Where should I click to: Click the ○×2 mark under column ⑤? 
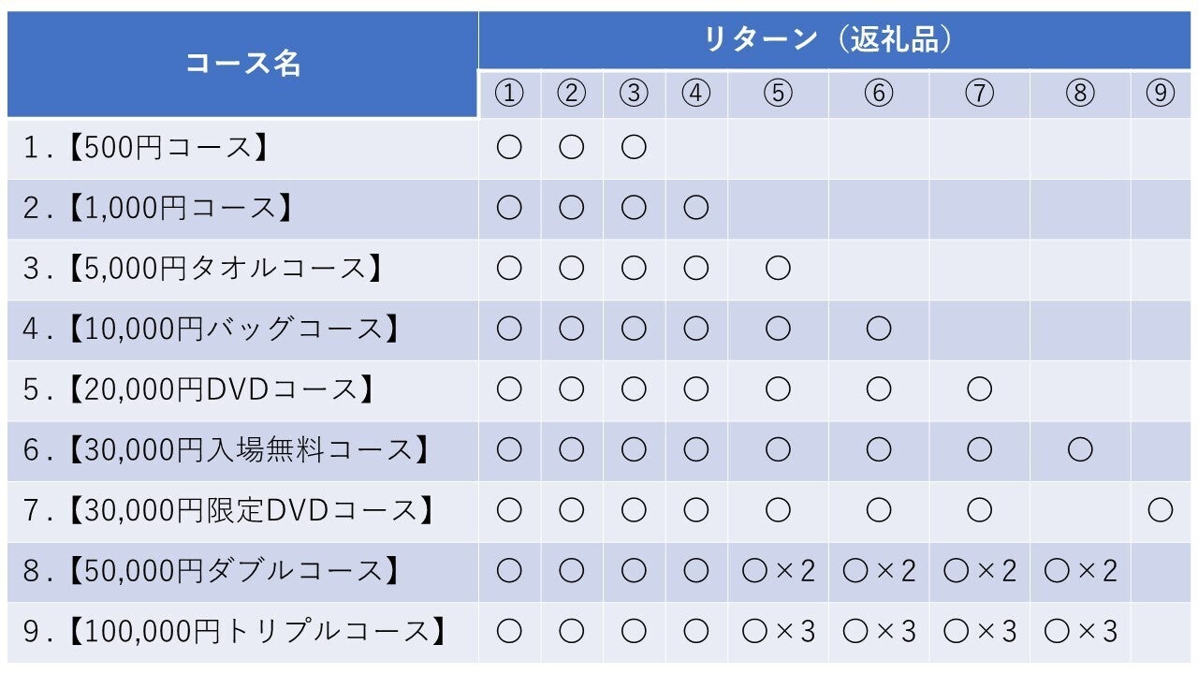click(x=778, y=571)
